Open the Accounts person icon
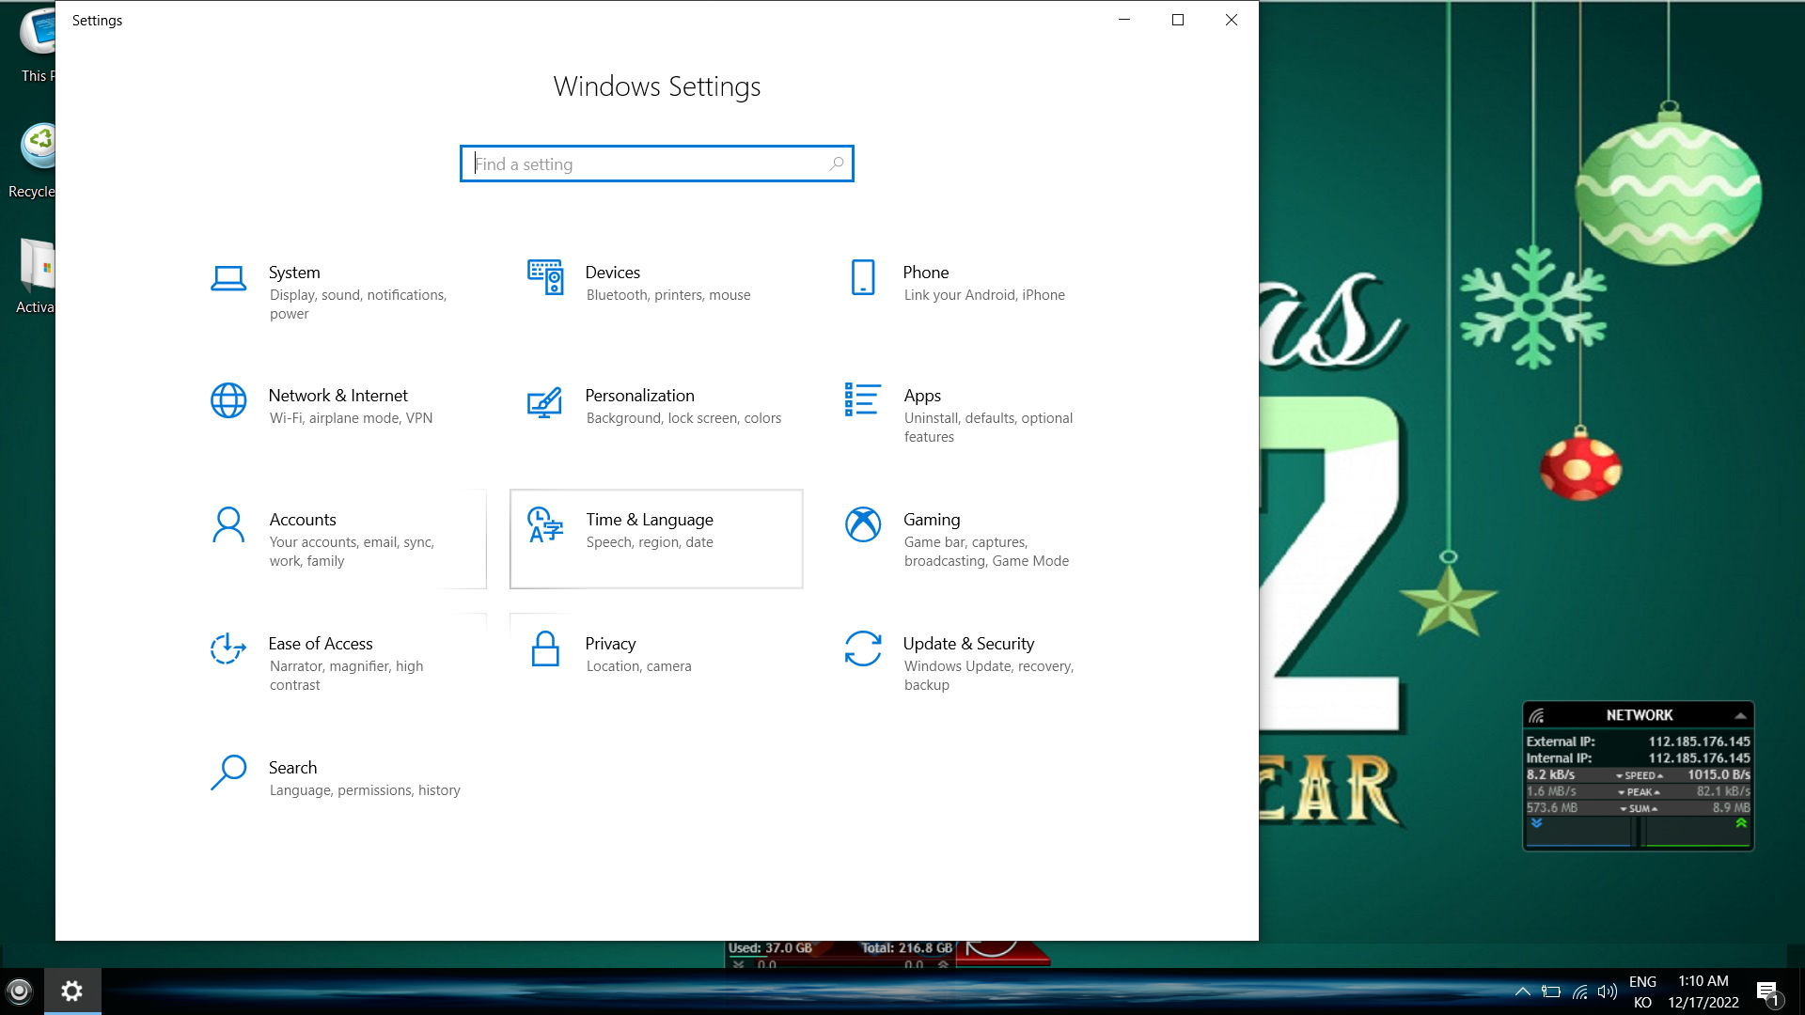 (228, 525)
